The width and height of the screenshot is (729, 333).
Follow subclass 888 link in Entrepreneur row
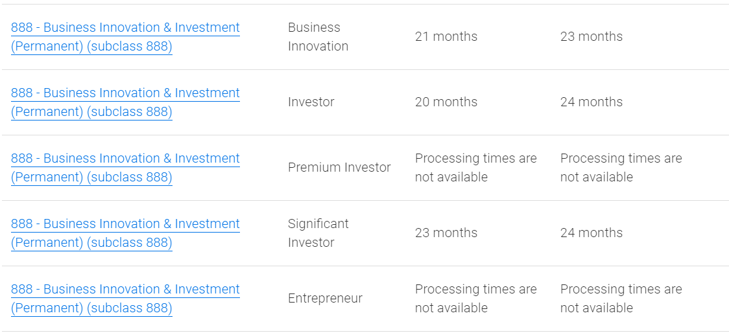point(125,299)
